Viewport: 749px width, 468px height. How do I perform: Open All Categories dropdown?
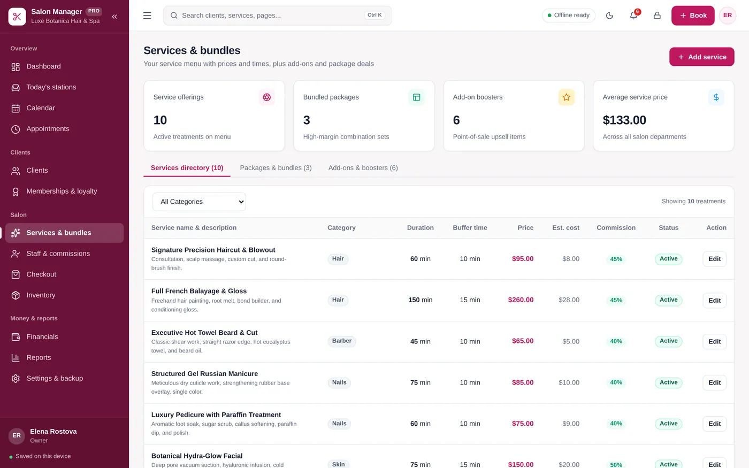[x=199, y=202]
